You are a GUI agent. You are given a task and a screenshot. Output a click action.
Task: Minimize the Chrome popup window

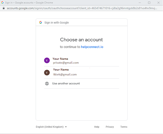point(140,3)
